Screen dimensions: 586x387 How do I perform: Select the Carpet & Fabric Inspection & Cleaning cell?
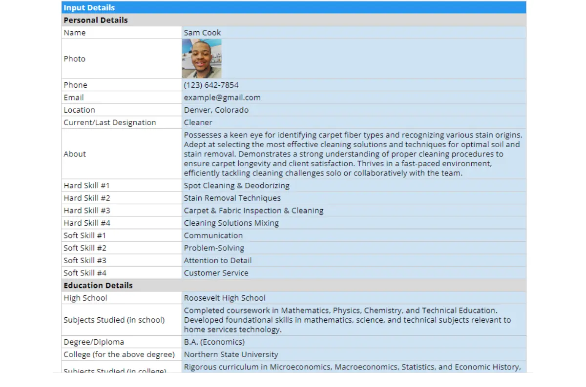pos(354,211)
